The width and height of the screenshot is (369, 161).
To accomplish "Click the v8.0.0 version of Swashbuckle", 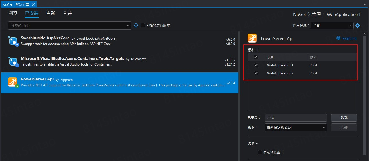I will pos(230,44).
